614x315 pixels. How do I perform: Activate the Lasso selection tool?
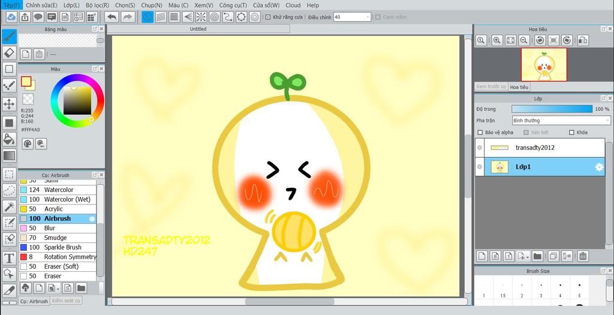click(x=10, y=190)
